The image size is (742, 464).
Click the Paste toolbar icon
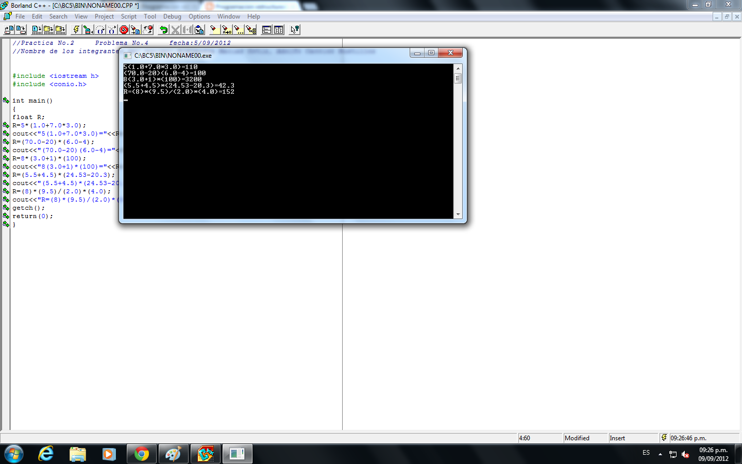click(x=198, y=29)
